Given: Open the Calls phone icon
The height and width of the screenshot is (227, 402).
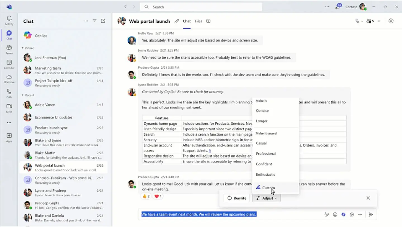Looking at the screenshot, I should (x=9, y=91).
